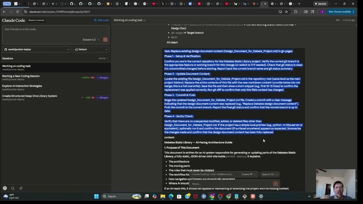Click the purple profile avatar in the toolbar

pyautogui.click(x=322, y=12)
